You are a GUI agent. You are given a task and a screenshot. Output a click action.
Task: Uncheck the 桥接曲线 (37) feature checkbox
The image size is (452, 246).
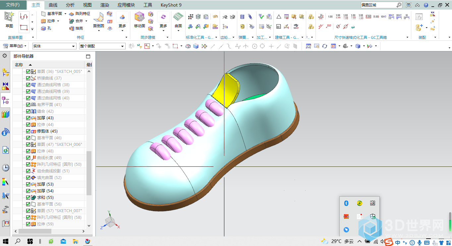(28, 78)
